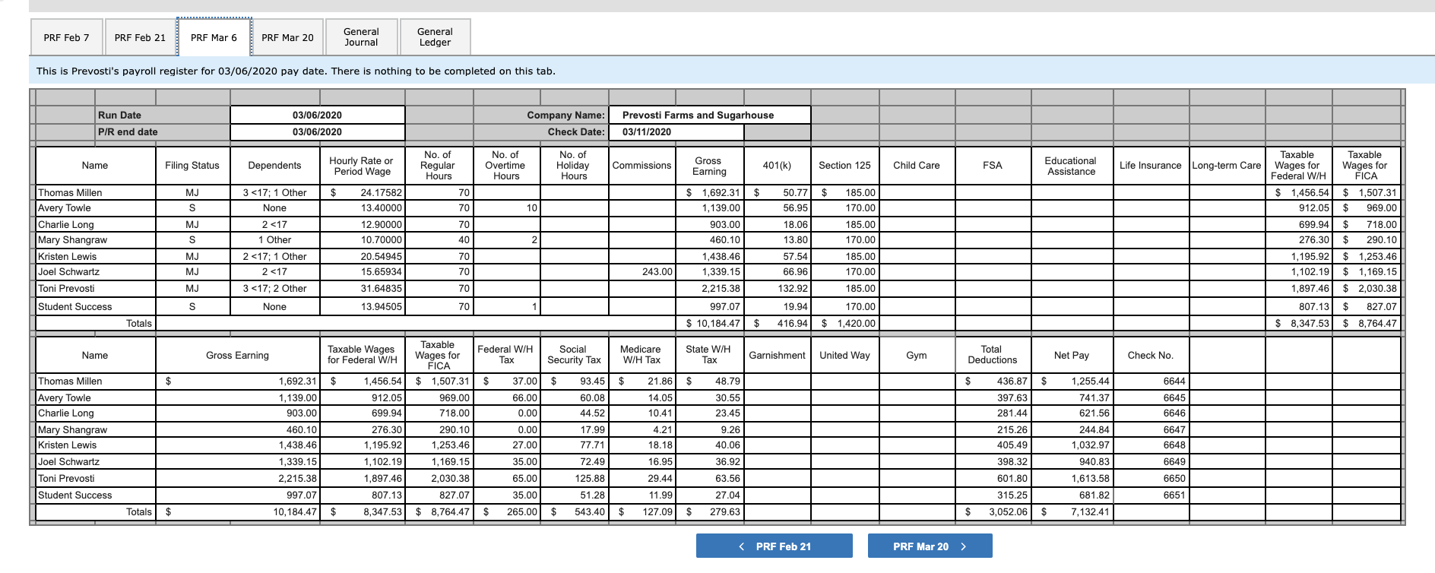This screenshot has width=1435, height=573.
Task: Click 401(k) total 416.94
Action: tap(777, 323)
